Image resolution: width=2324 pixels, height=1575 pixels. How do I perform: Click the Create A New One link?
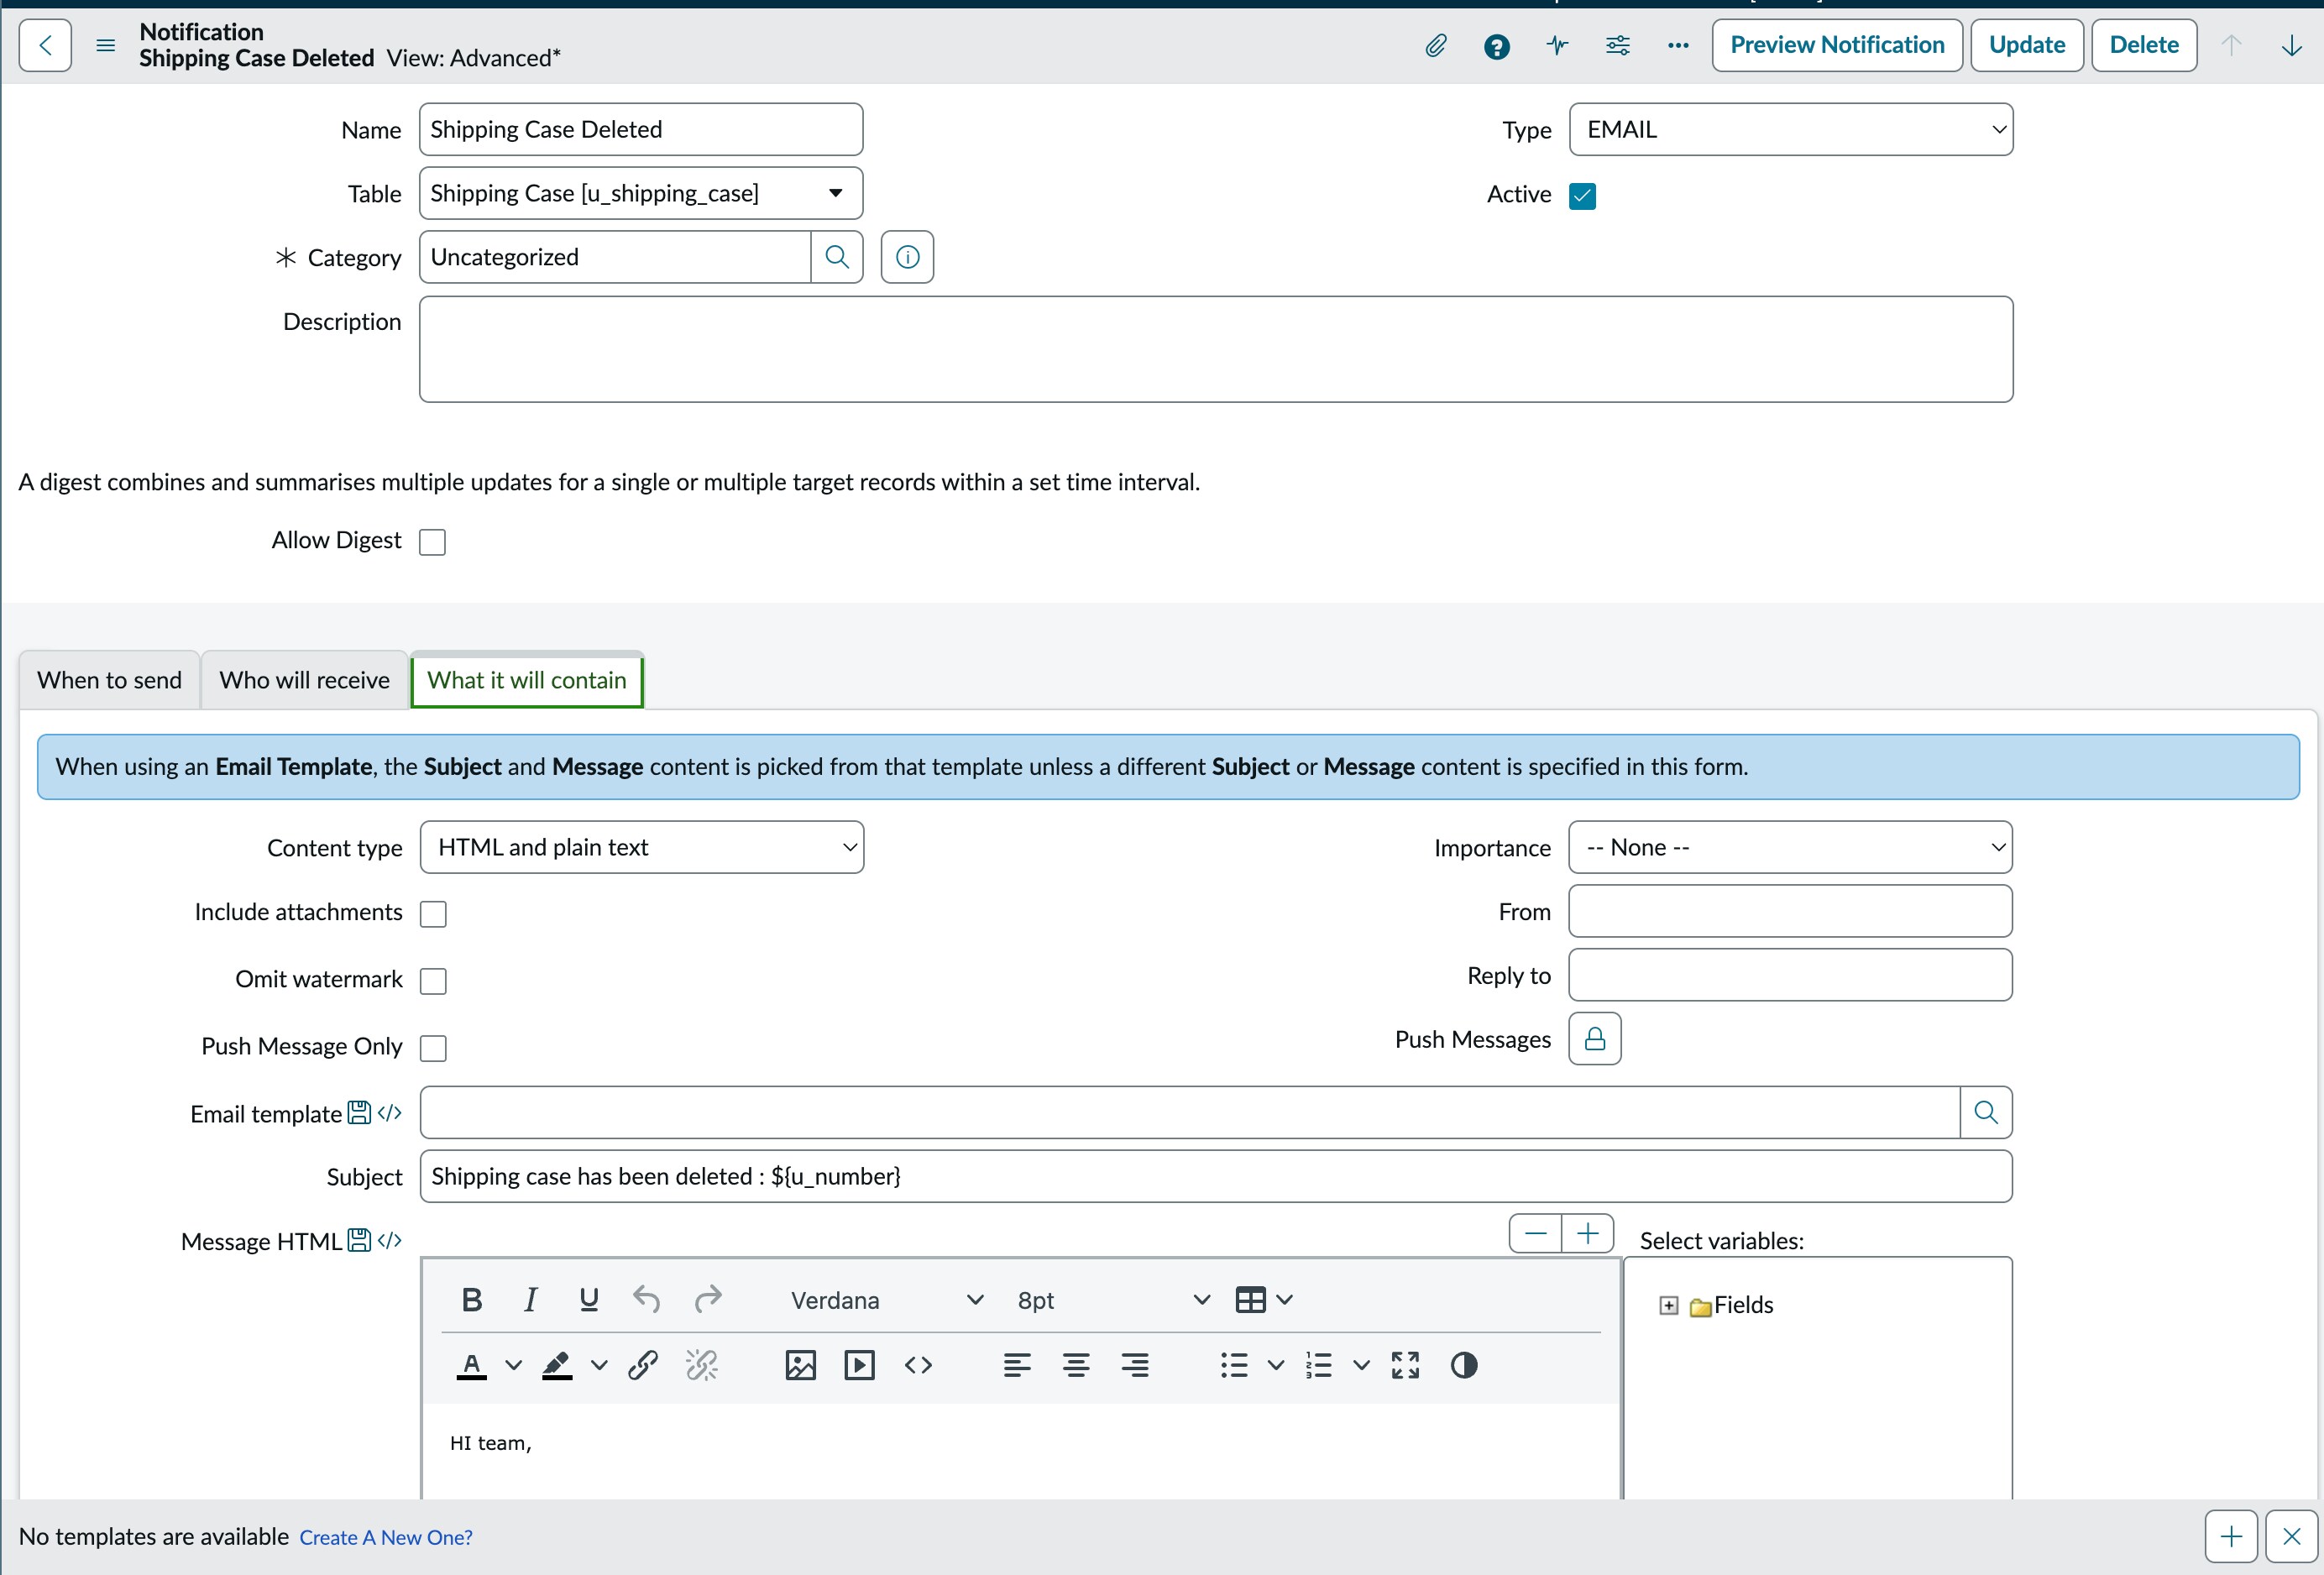tap(386, 1538)
